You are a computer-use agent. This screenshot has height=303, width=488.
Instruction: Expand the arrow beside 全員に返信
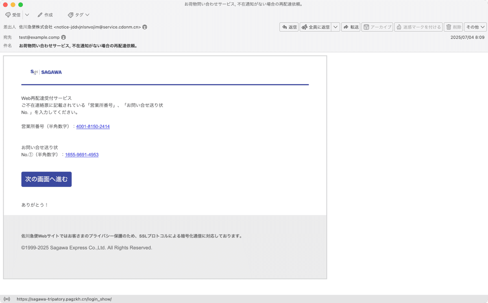(x=335, y=27)
